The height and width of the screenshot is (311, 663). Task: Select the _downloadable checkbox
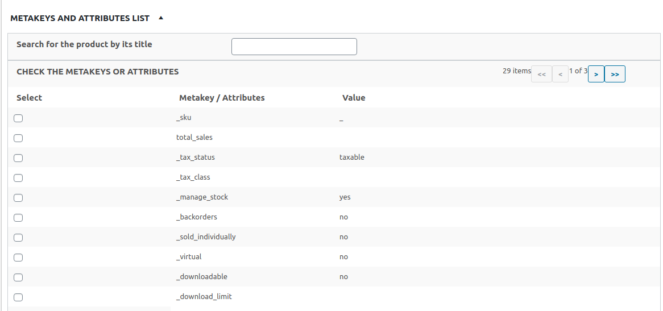[18, 277]
